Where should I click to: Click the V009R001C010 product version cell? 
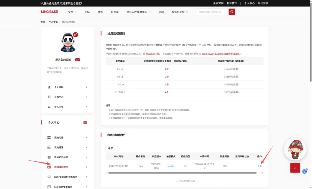[156, 166]
